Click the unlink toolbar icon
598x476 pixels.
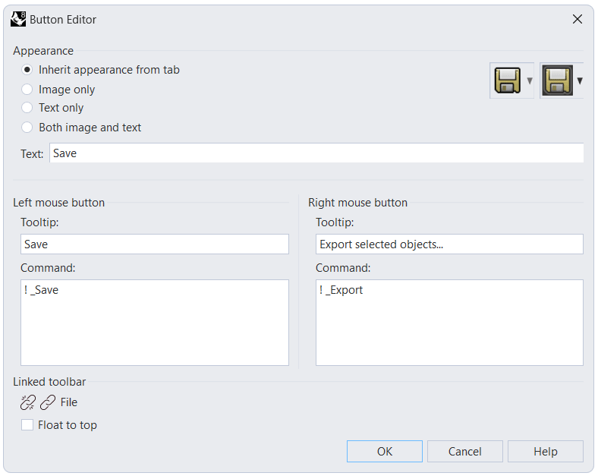coord(28,402)
